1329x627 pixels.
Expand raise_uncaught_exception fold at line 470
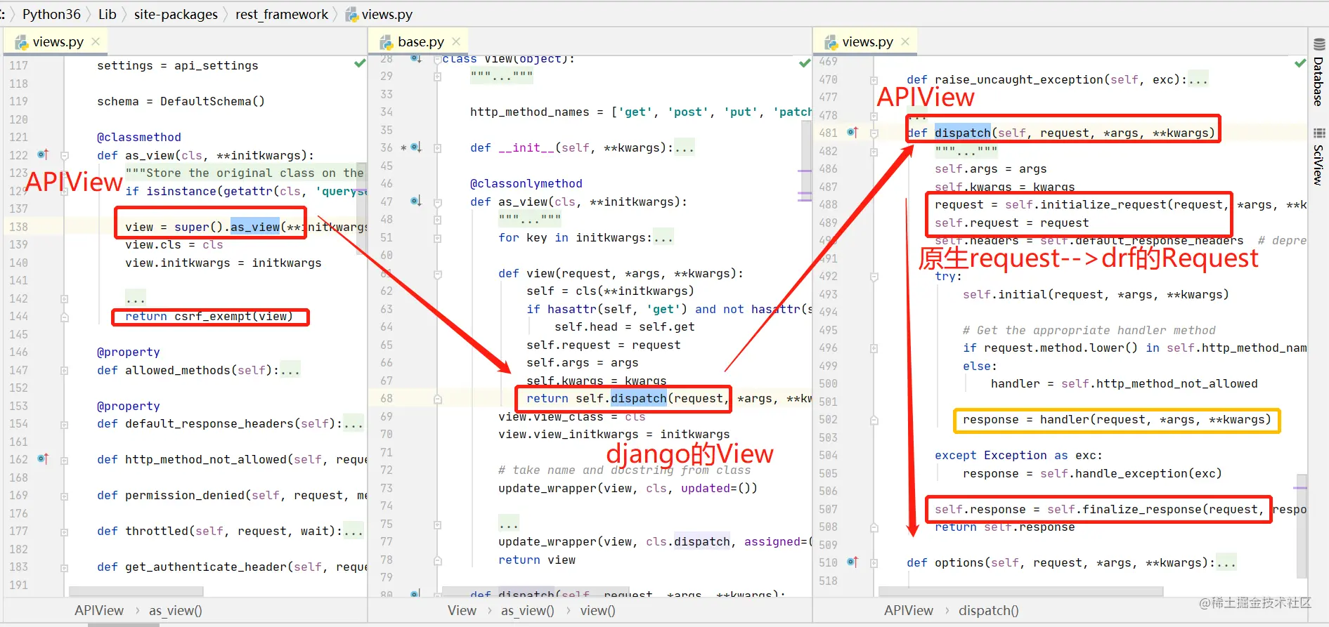(874, 80)
